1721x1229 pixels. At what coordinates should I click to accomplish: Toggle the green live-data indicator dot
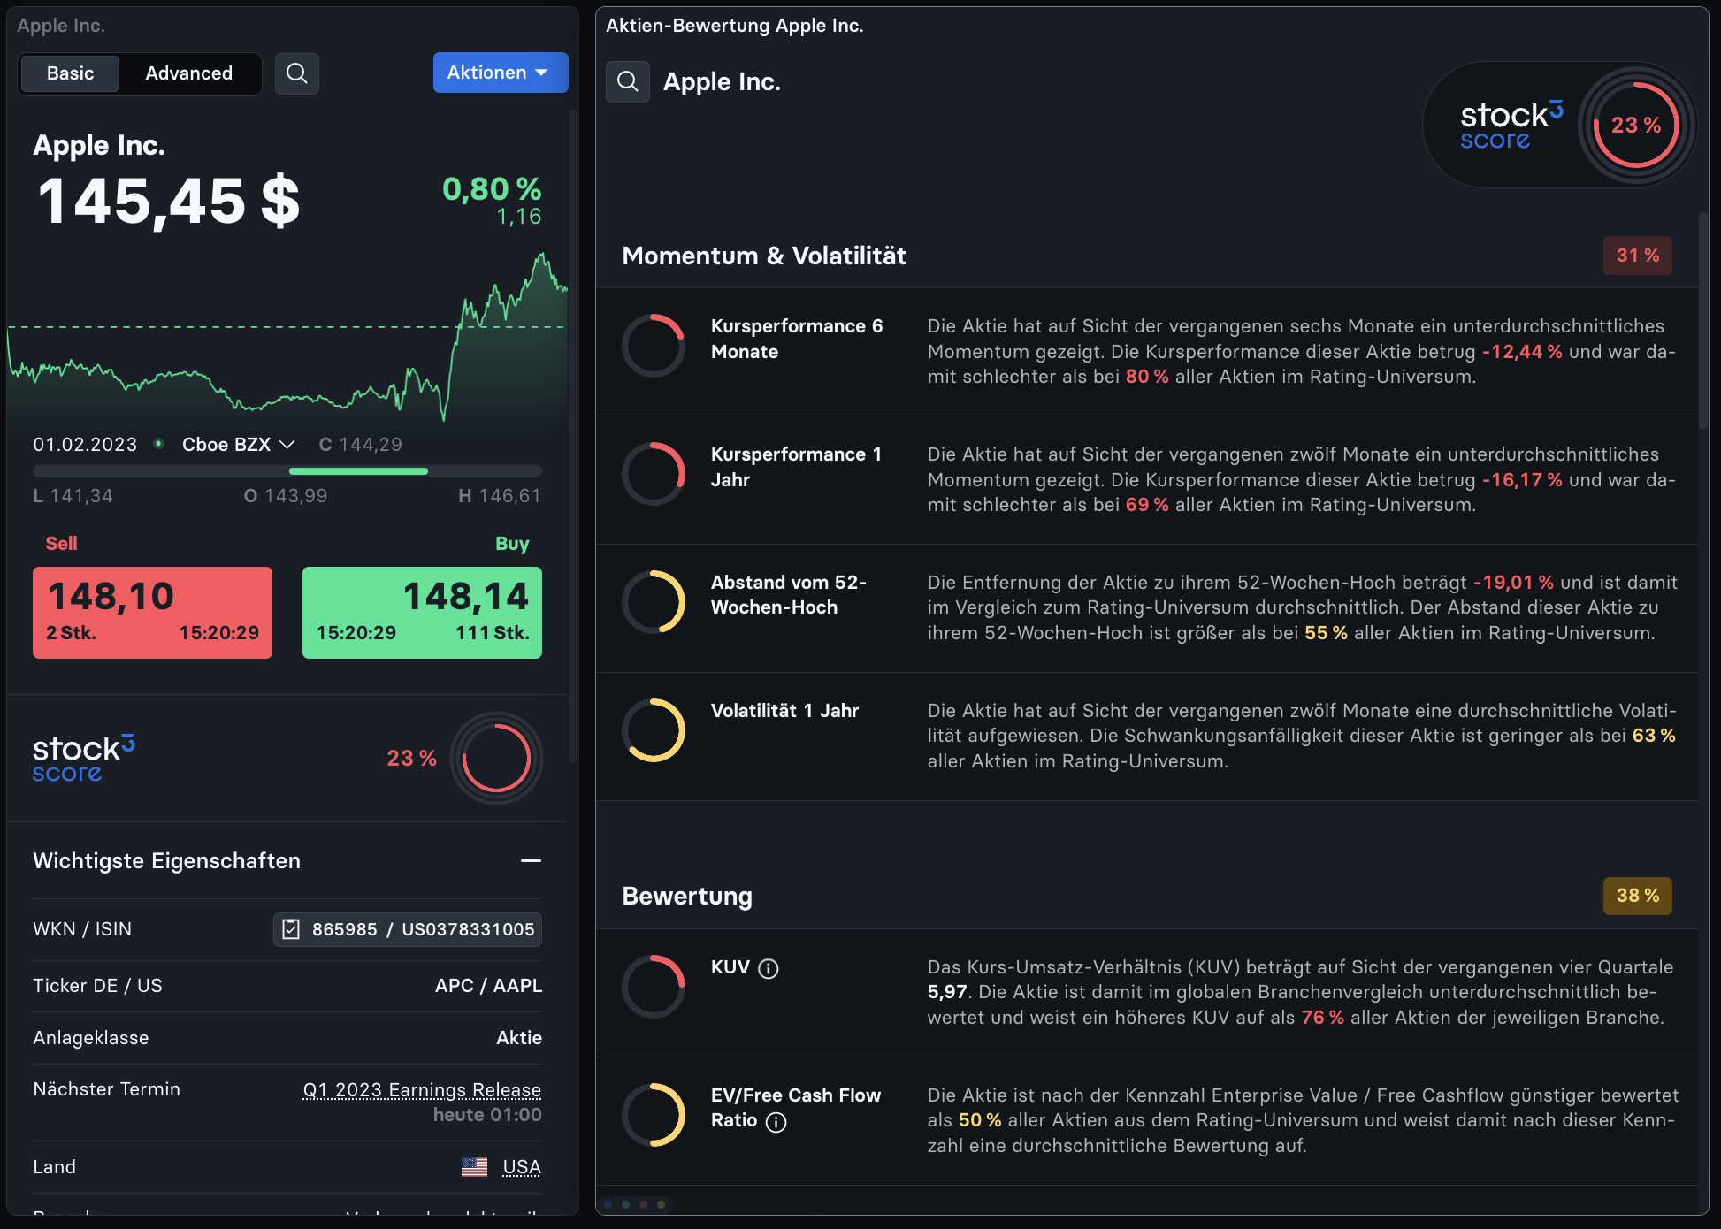coord(159,444)
